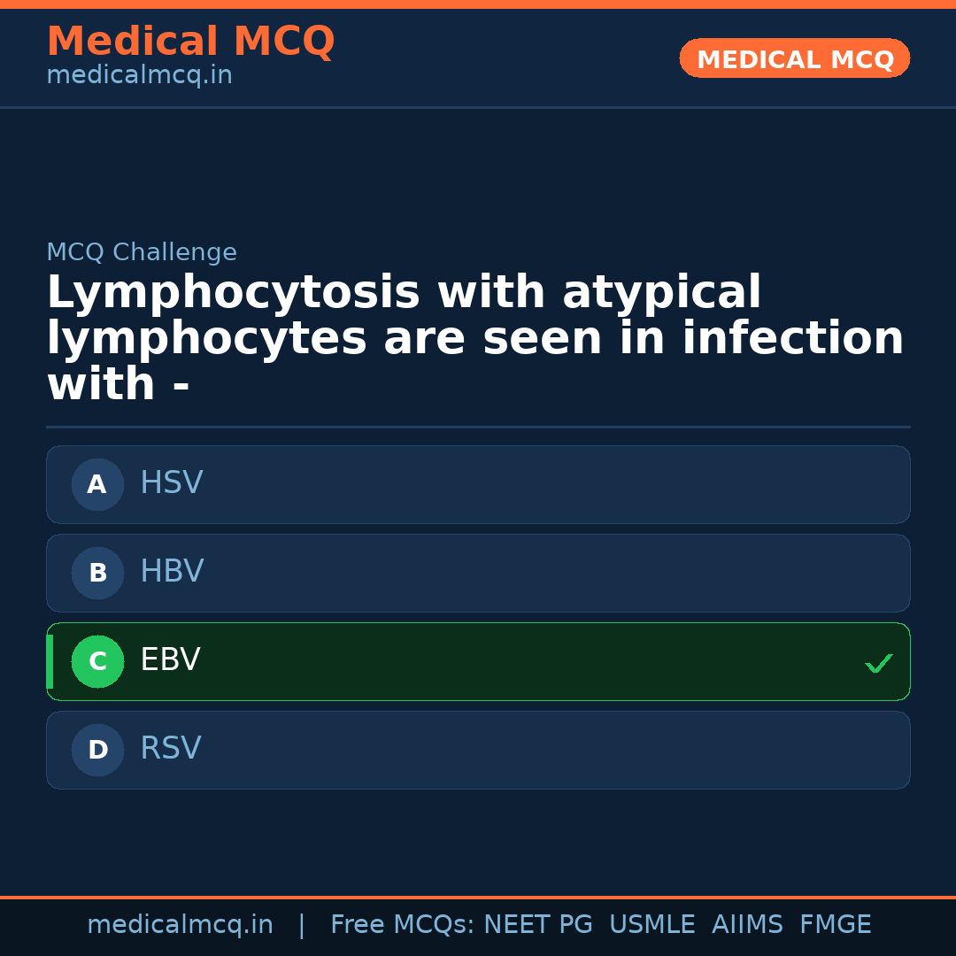Image resolution: width=956 pixels, height=956 pixels.
Task: Click the orange MEDICAL MCQ badge
Action: (794, 58)
